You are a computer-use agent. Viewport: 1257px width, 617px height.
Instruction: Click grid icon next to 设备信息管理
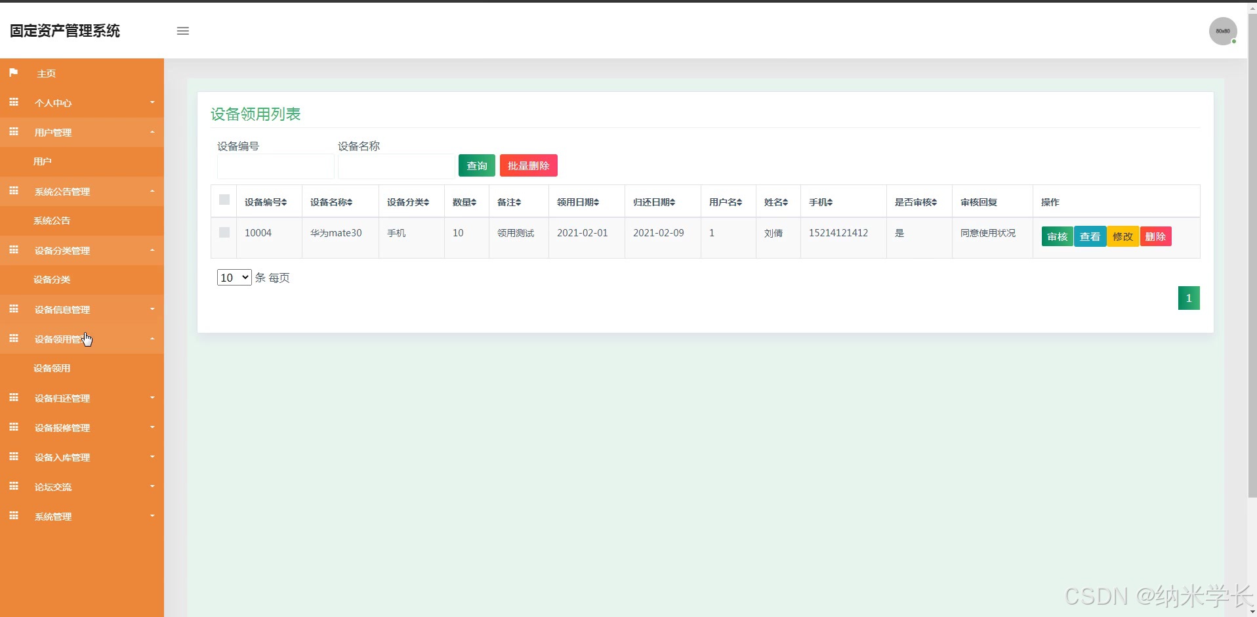(x=14, y=308)
